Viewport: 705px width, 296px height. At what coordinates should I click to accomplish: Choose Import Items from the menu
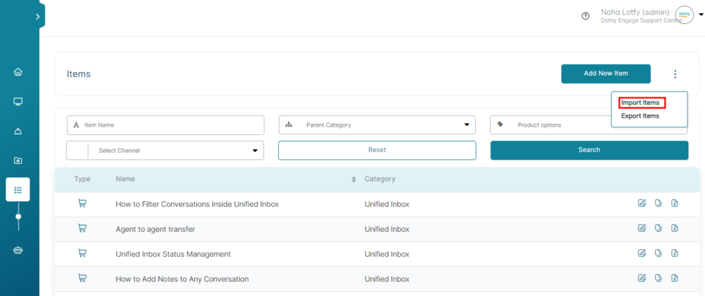coord(640,103)
